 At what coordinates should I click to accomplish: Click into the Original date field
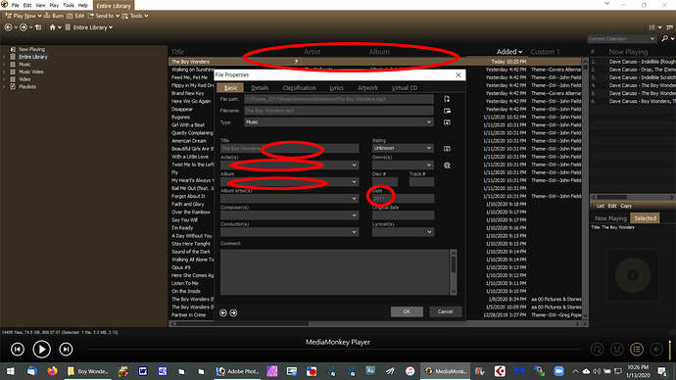[x=403, y=215]
